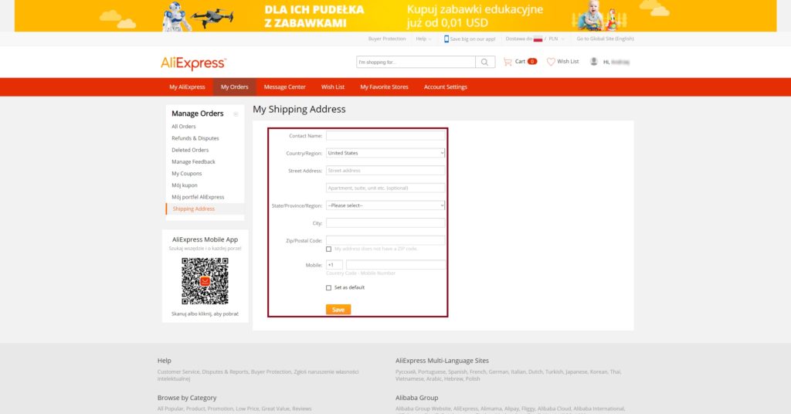Image resolution: width=791 pixels, height=414 pixels.
Task: Open the Help dropdown in top bar
Action: 423,39
